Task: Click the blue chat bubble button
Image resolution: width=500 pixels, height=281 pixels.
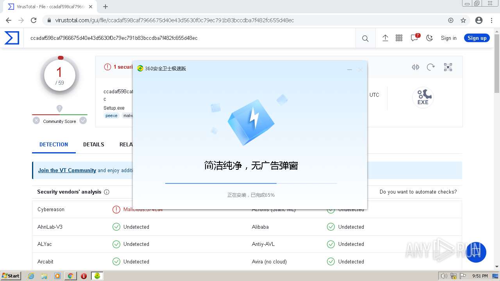Action: pyautogui.click(x=476, y=252)
